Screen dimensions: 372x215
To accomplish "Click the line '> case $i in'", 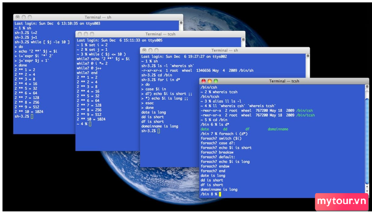I will coord(154,89).
